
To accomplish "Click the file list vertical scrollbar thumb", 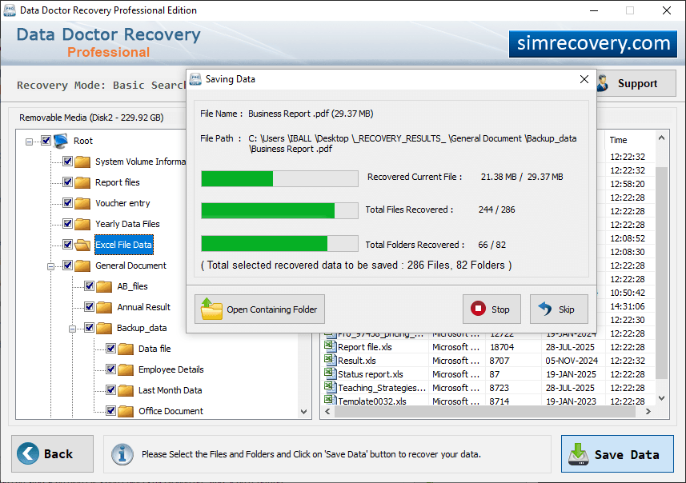I will pyautogui.click(x=661, y=273).
